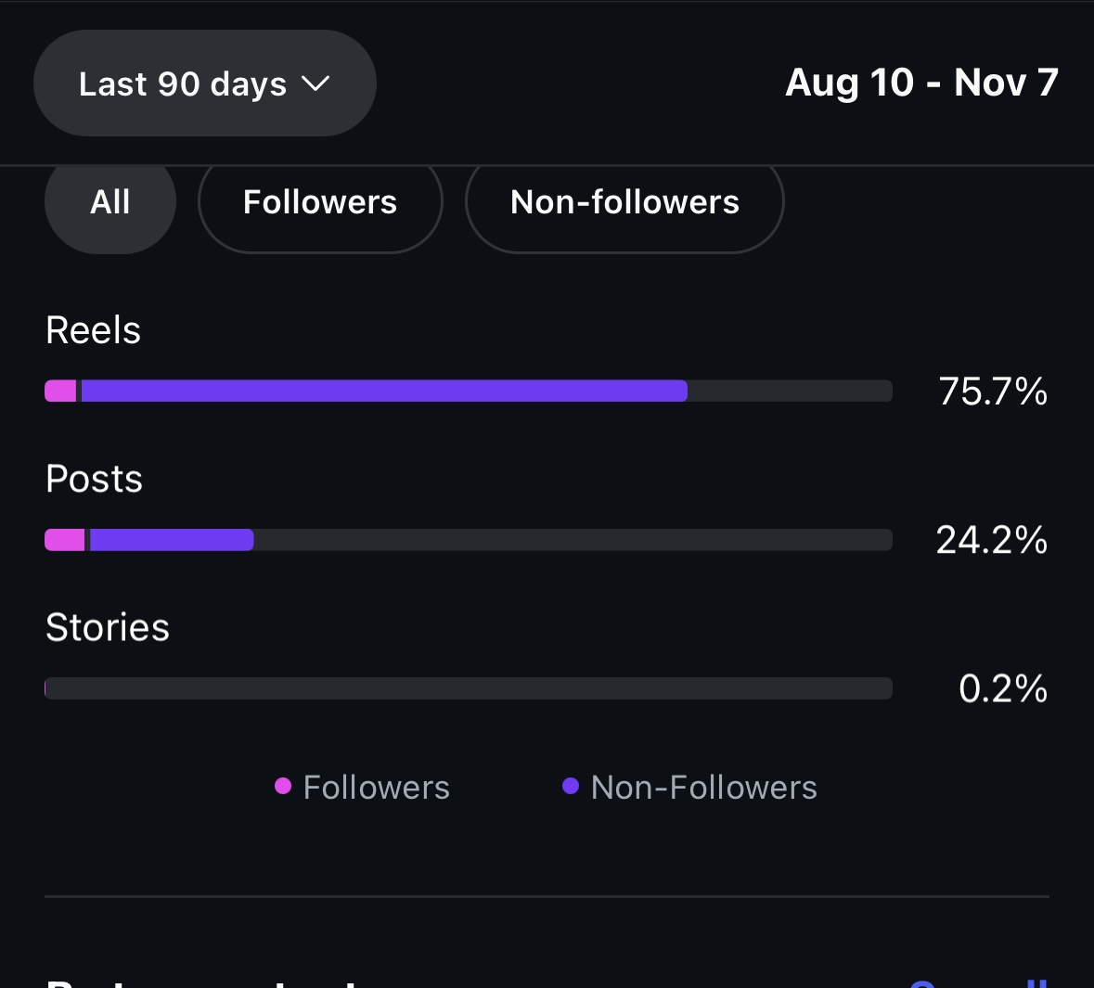This screenshot has width=1094, height=988.
Task: Select the All filter tab
Action: [110, 202]
